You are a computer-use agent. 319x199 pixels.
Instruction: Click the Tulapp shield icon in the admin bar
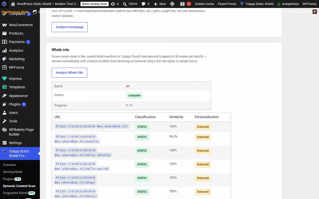242,4
